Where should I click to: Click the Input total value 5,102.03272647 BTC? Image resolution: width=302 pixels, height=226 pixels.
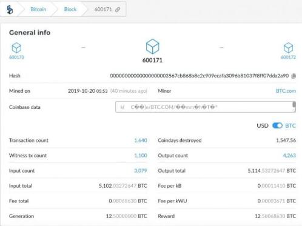coord(123,186)
